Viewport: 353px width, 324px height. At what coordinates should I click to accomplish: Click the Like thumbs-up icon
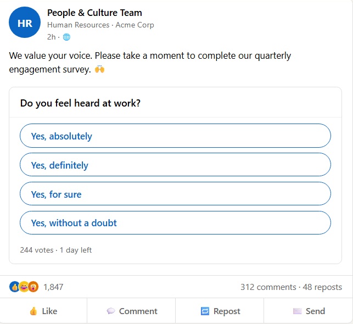click(x=33, y=311)
